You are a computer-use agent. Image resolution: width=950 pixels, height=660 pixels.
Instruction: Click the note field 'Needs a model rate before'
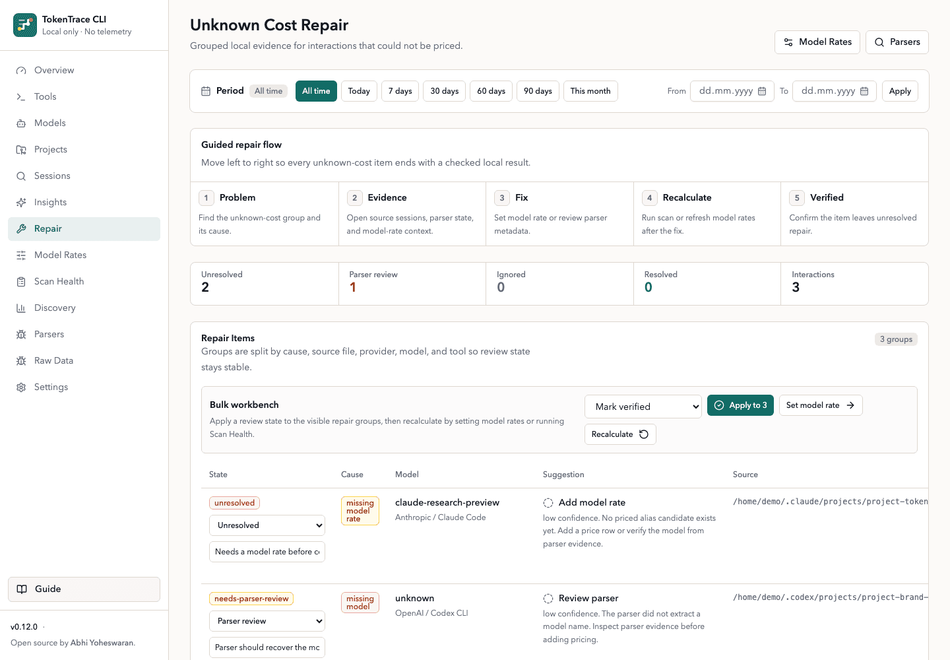tap(267, 552)
